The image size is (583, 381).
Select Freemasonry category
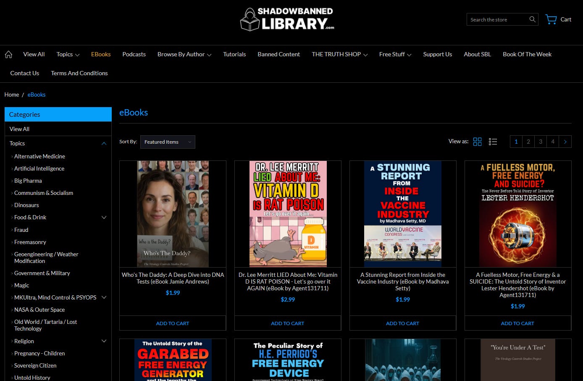[30, 242]
